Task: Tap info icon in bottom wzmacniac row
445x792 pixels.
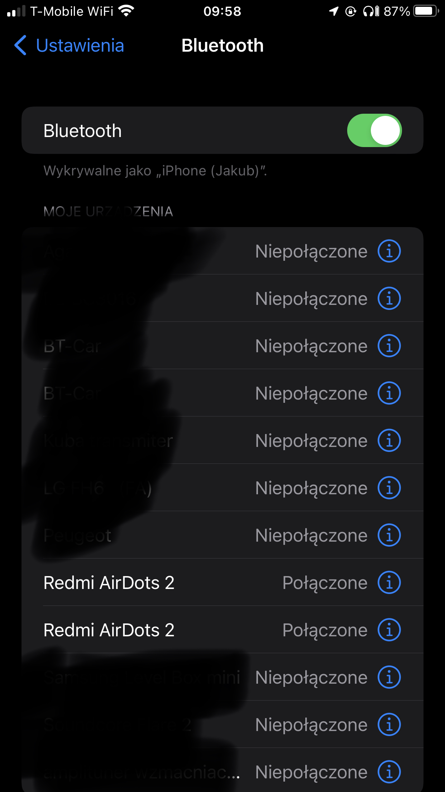Action: click(x=389, y=772)
